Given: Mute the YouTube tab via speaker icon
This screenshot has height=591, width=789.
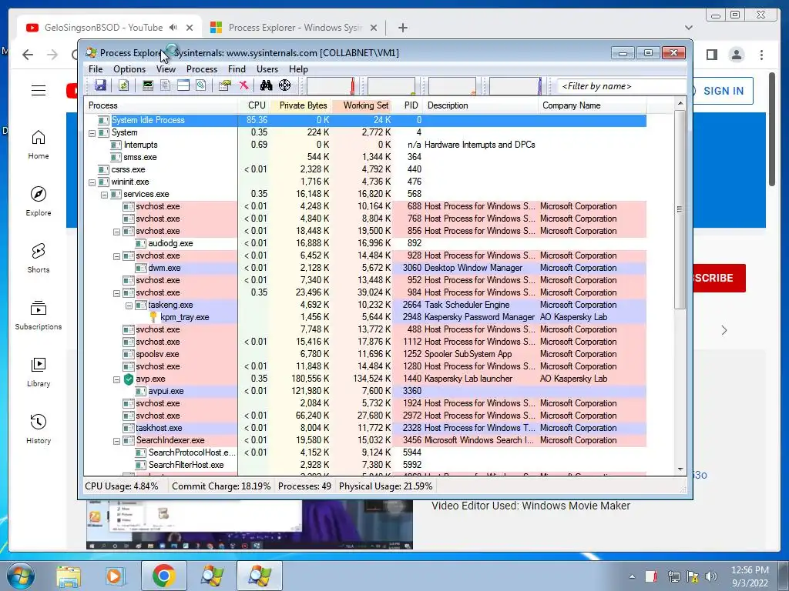Looking at the screenshot, I should click(173, 27).
